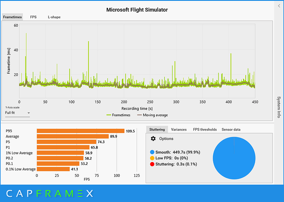Toggle the Frametimes legend entry

tap(119, 115)
